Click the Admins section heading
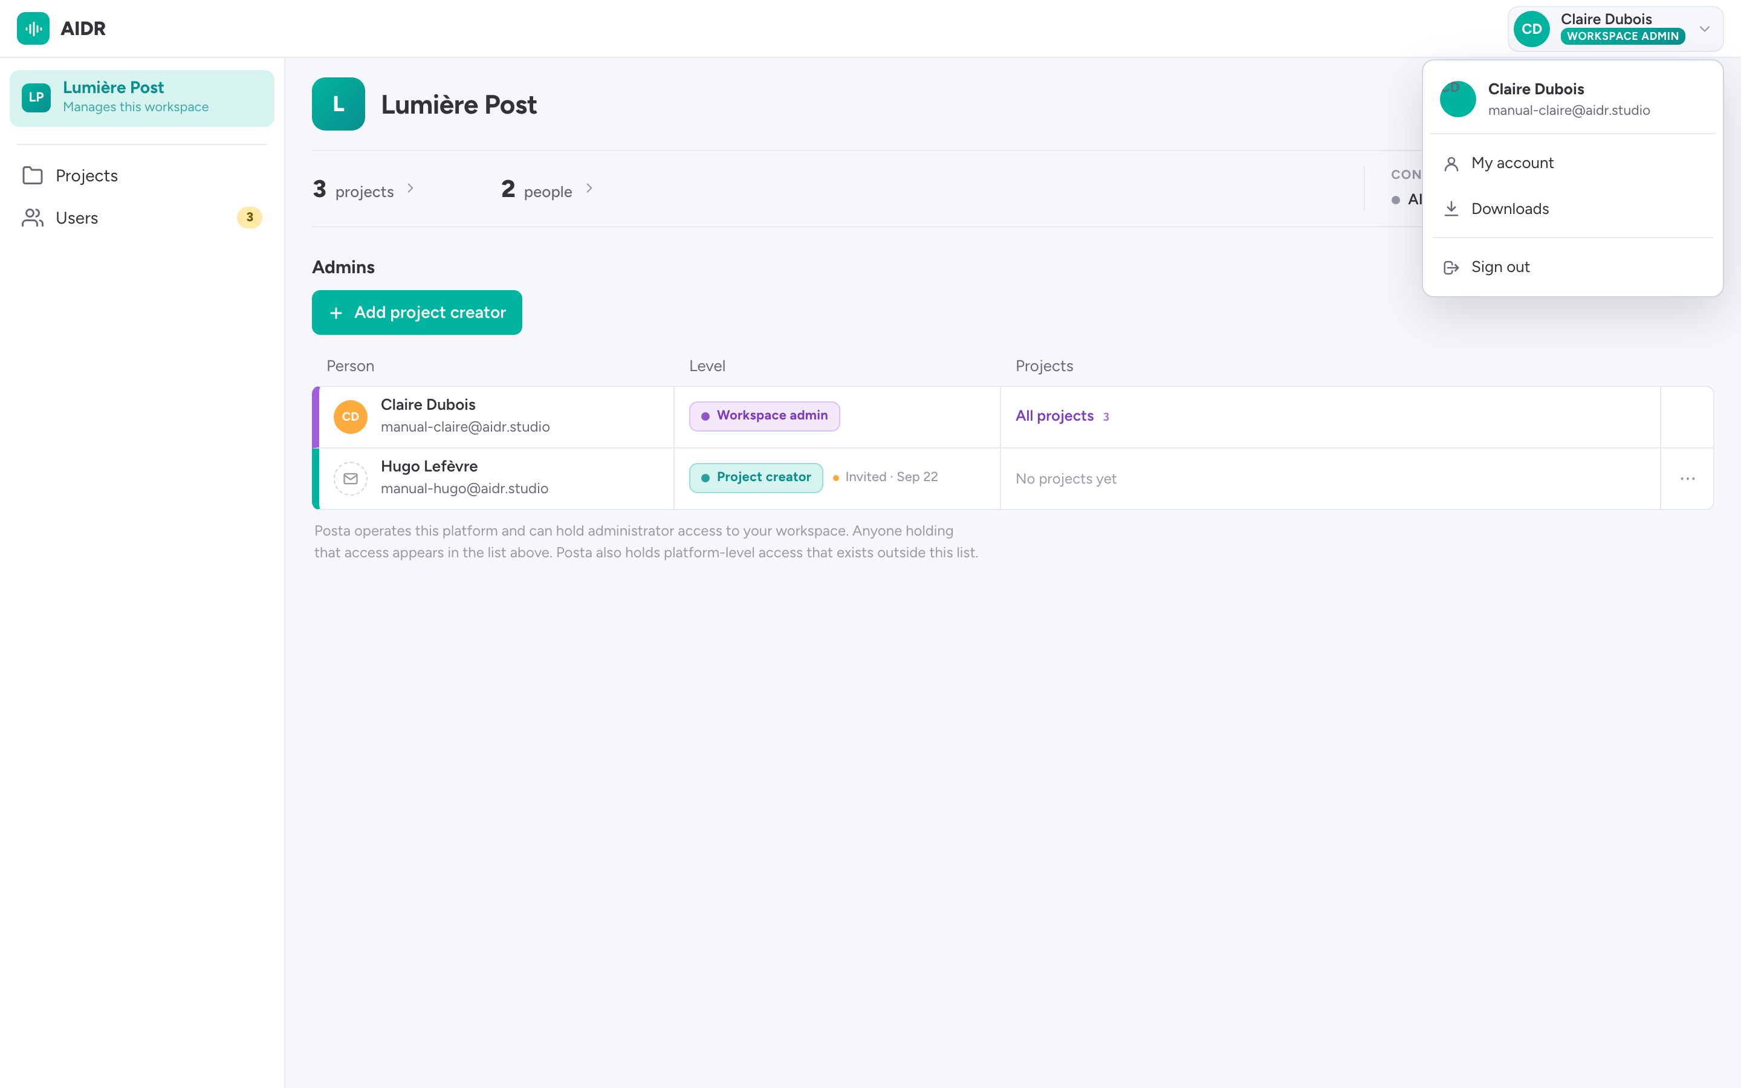 pyautogui.click(x=343, y=267)
